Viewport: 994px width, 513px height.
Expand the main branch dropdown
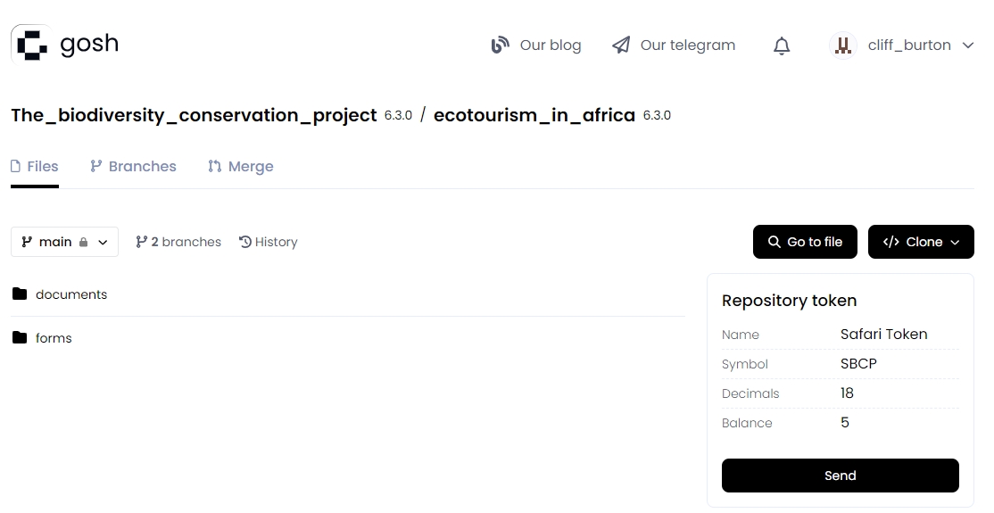[64, 242]
